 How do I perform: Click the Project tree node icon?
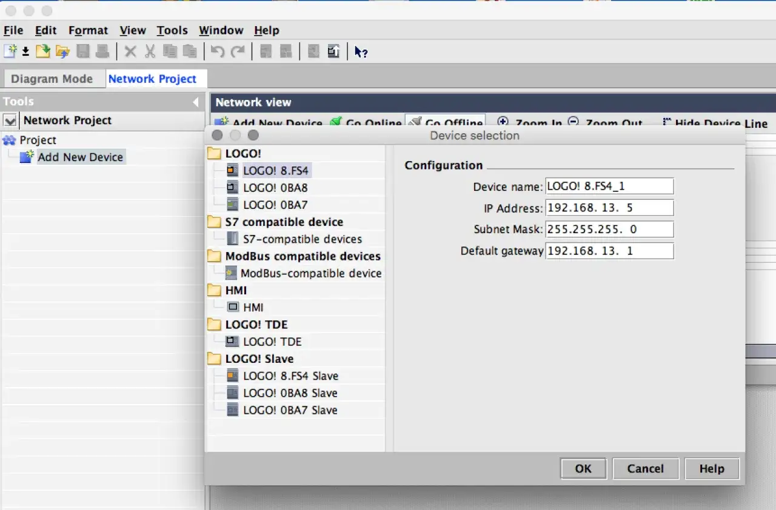[10, 141]
